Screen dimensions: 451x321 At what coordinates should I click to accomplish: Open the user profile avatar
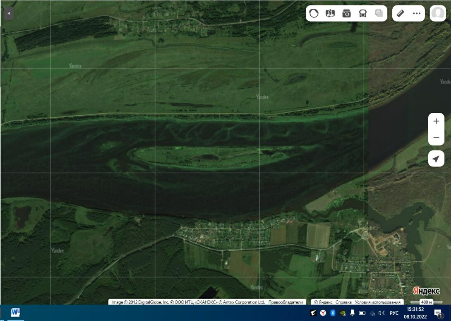[x=437, y=13]
